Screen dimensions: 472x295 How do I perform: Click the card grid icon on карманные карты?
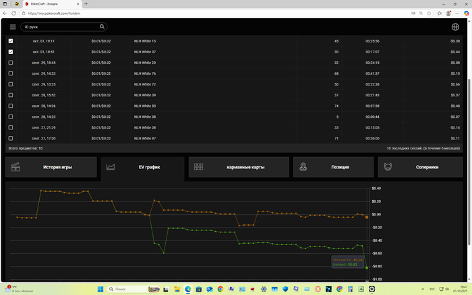coord(198,166)
